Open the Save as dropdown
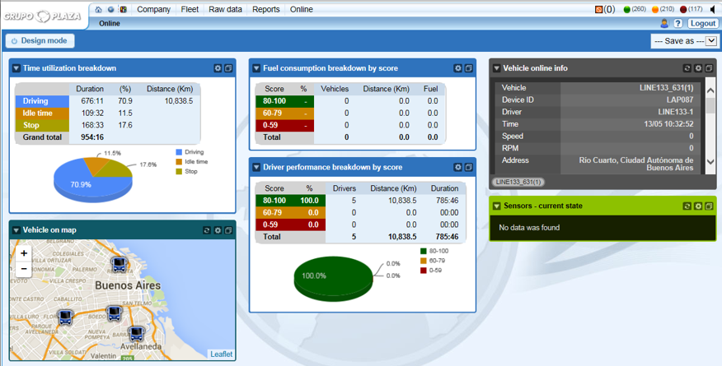Image resolution: width=722 pixels, height=366 pixels. pyautogui.click(x=685, y=41)
